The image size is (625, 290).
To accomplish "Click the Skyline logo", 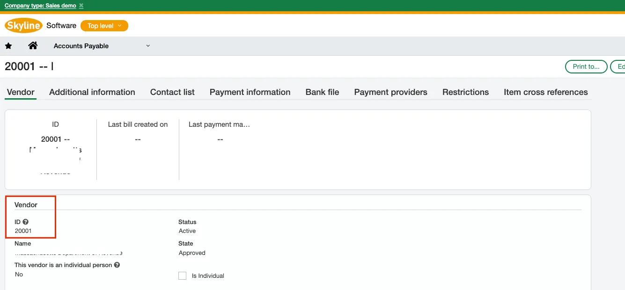I will [23, 26].
